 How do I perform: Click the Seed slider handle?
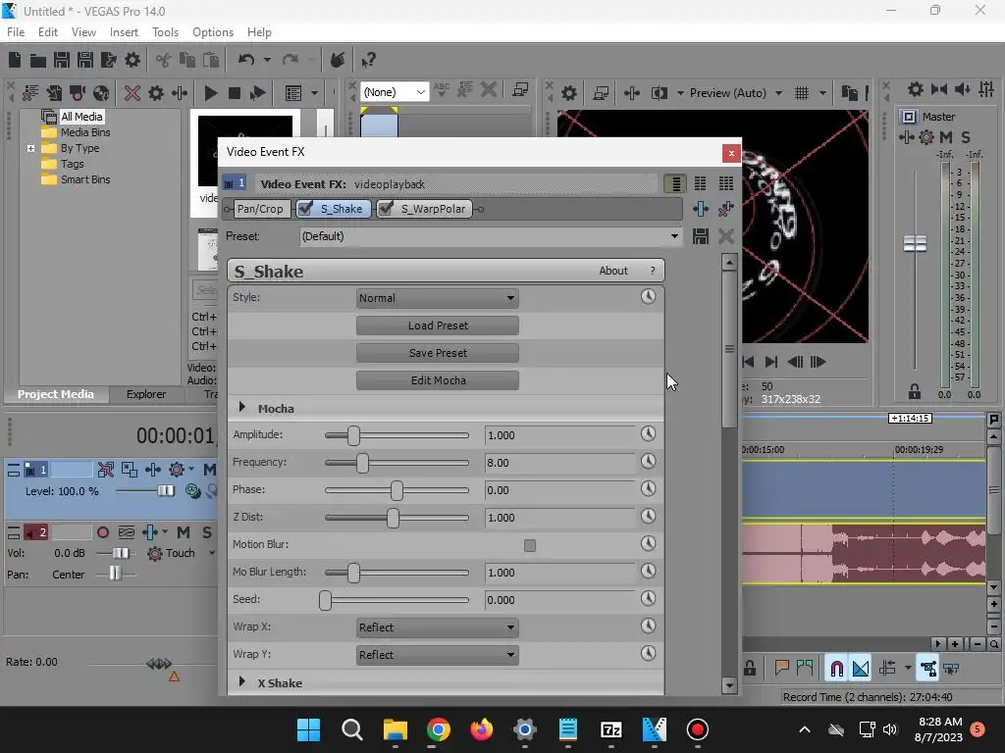(x=325, y=600)
